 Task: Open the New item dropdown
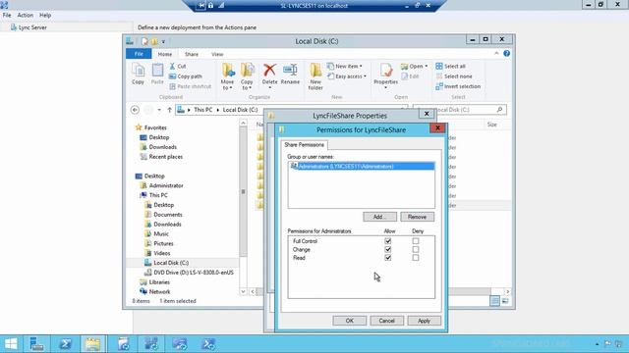345,66
